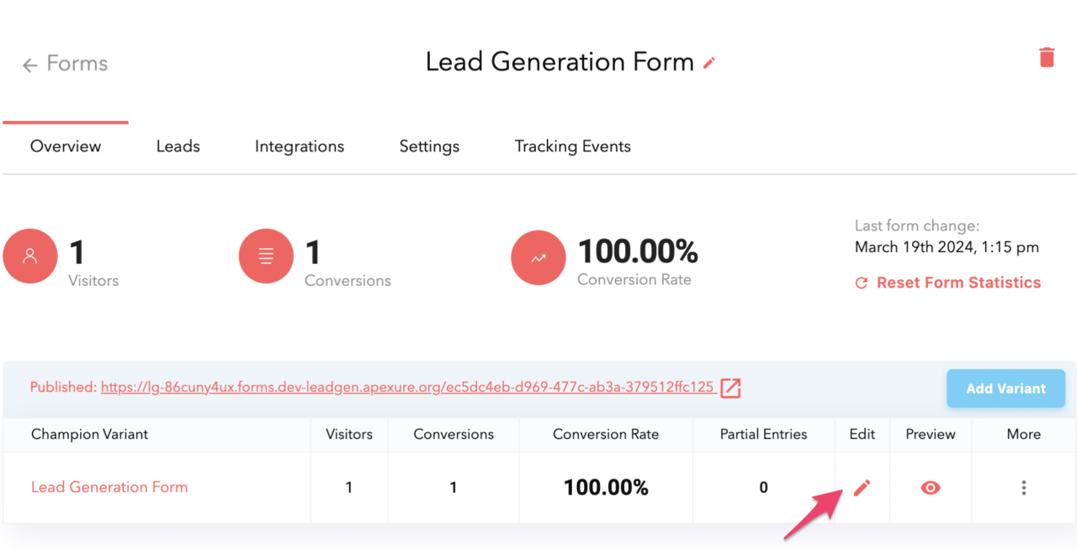This screenshot has width=1077, height=550.
Task: Click the Conversions list icon
Action: 266,256
